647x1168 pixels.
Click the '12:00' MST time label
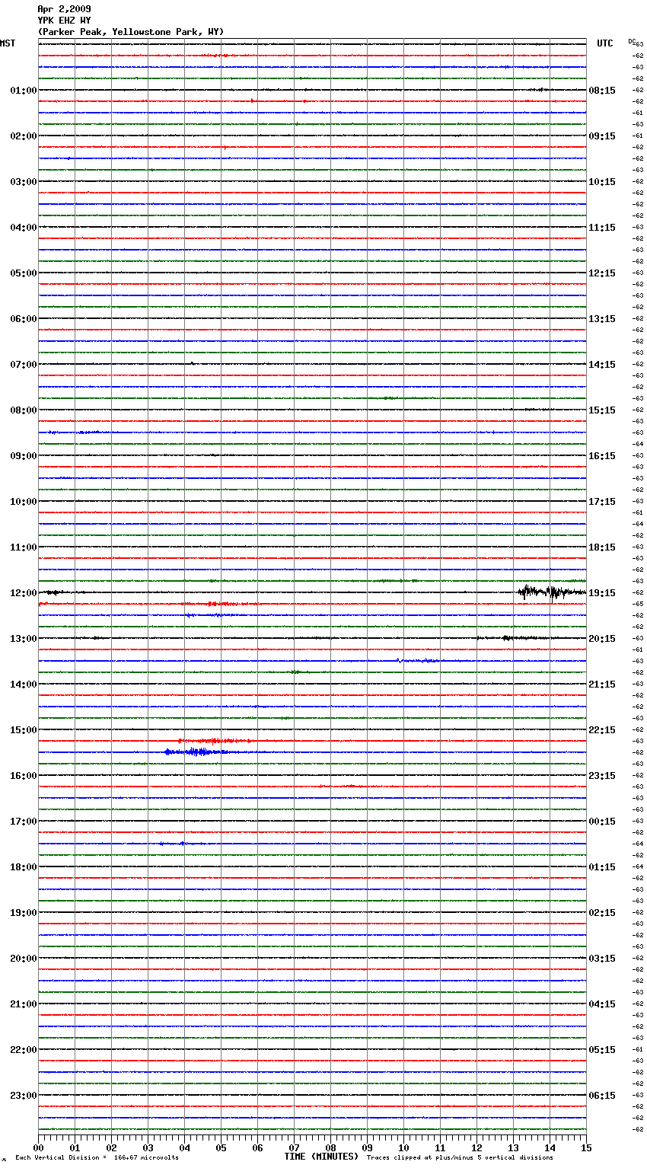[24, 593]
